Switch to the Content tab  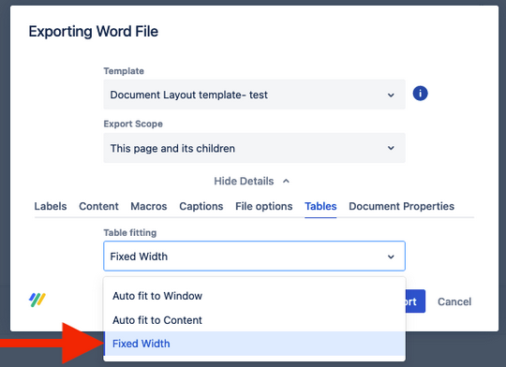98,206
